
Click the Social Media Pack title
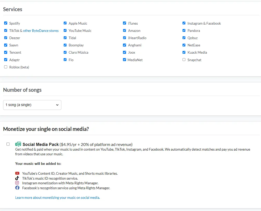click(41, 144)
